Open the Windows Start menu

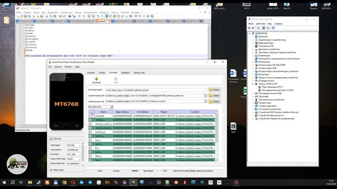[4, 183]
